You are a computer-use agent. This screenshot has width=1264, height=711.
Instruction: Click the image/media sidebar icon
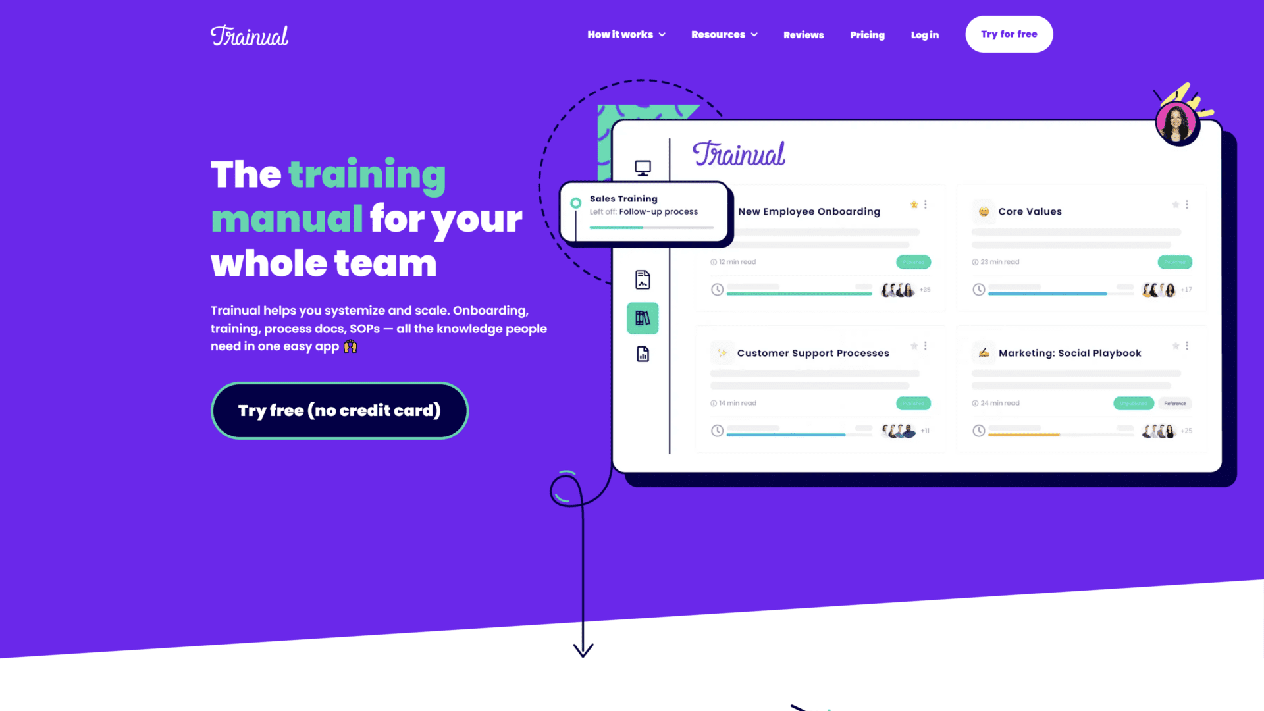point(644,278)
